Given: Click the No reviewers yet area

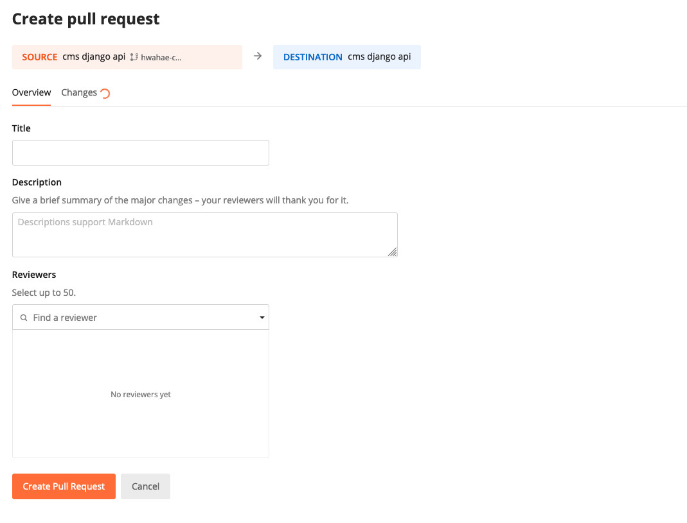Looking at the screenshot, I should click(140, 394).
